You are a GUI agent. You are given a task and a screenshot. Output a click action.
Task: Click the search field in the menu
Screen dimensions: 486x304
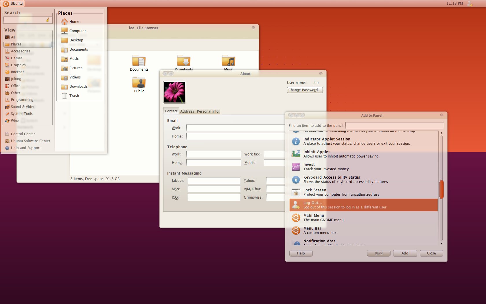[x=28, y=20]
